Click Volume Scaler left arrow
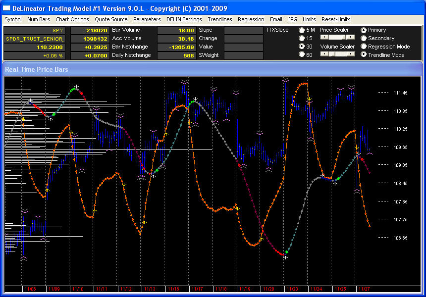 [324, 54]
